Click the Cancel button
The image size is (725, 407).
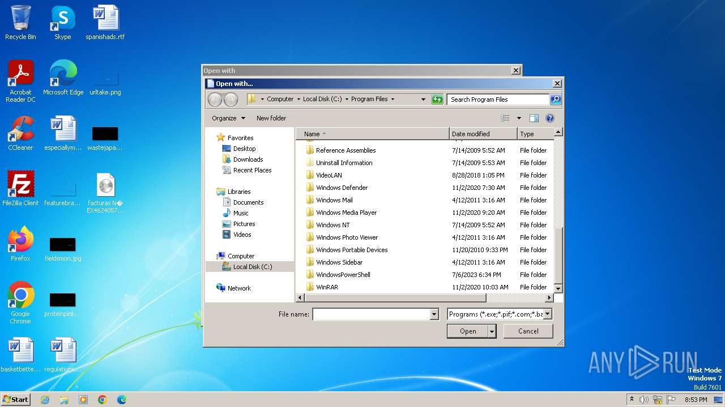pos(528,331)
